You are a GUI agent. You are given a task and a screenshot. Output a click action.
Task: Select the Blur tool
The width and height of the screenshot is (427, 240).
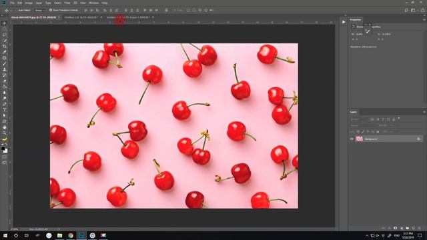5,93
